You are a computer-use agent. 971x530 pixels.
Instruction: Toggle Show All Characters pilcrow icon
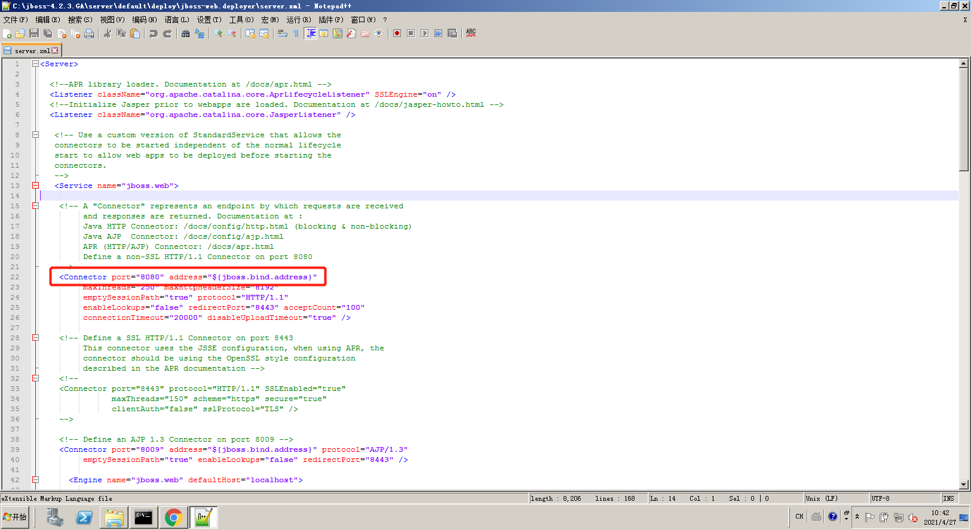pos(296,33)
